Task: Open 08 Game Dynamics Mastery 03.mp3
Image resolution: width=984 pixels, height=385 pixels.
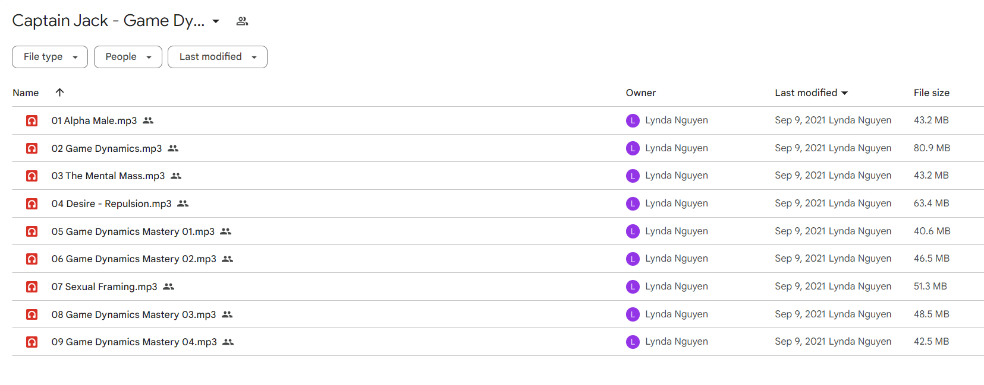Action: click(134, 314)
